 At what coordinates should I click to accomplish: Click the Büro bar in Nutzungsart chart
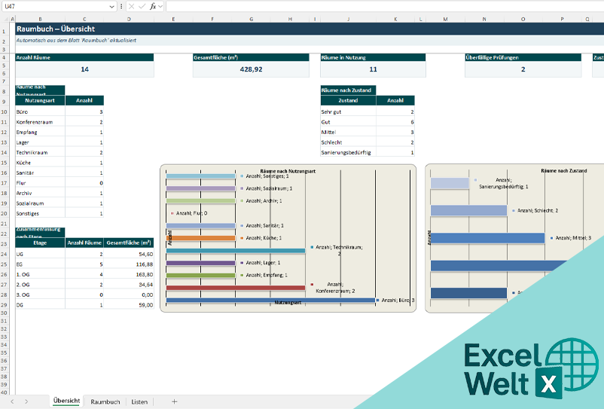pyautogui.click(x=270, y=300)
